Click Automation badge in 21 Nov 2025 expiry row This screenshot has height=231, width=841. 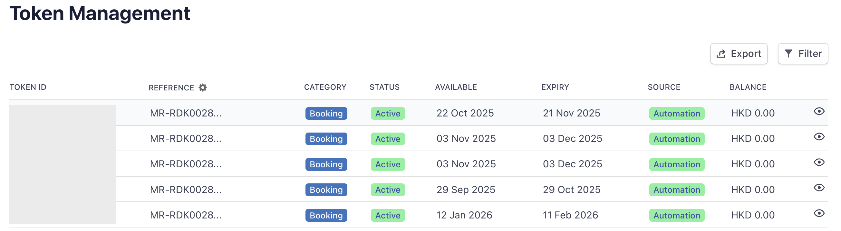tap(676, 113)
